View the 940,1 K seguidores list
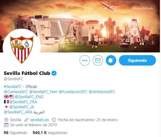The image size is (161, 137). [50, 133]
